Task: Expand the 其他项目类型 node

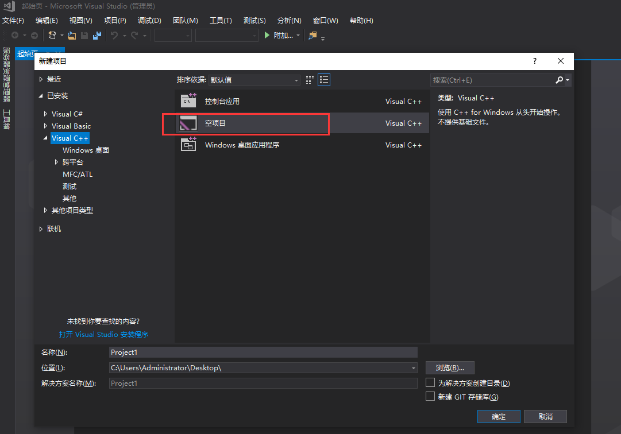Action: (x=45, y=211)
